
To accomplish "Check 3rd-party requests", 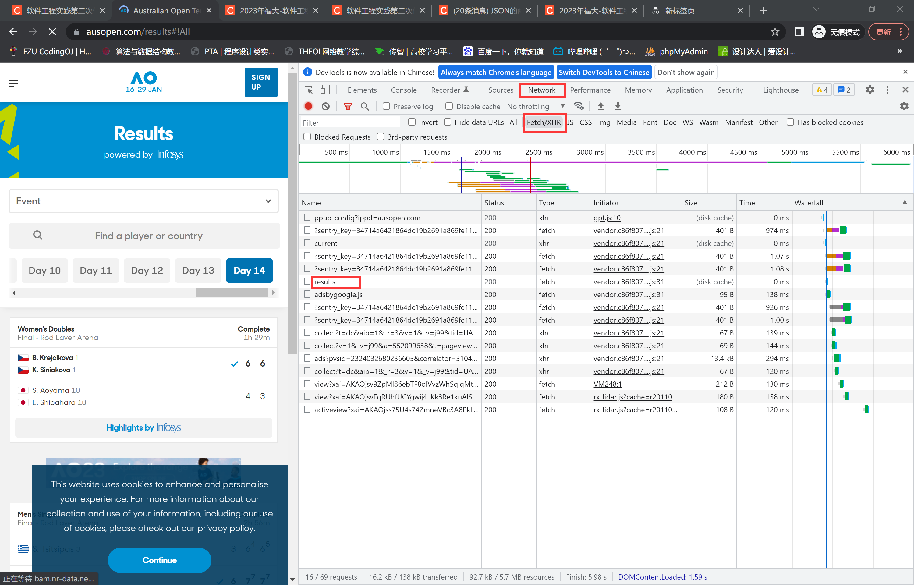I will point(380,137).
